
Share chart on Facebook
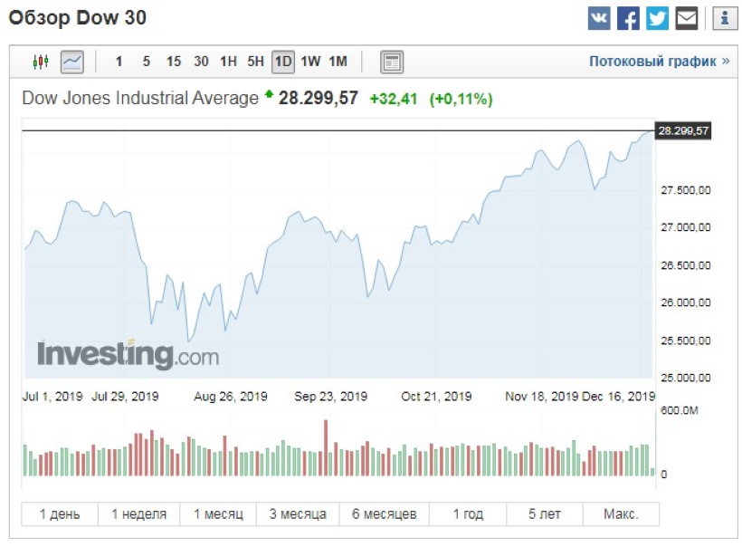628,18
